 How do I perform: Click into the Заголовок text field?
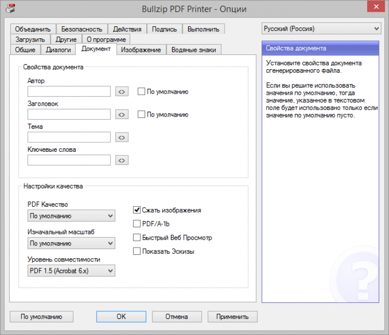tap(69, 114)
